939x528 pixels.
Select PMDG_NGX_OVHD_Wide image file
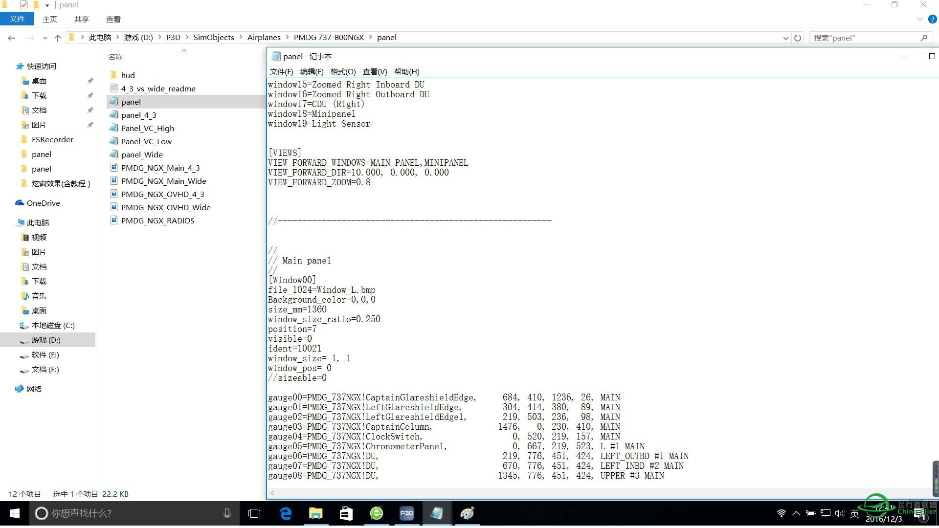(x=166, y=207)
